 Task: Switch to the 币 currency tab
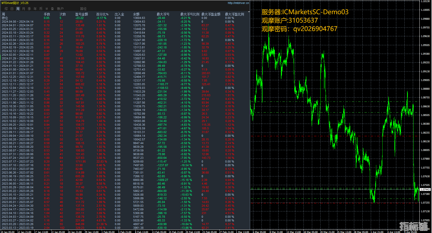pyautogui.click(x=41, y=9)
